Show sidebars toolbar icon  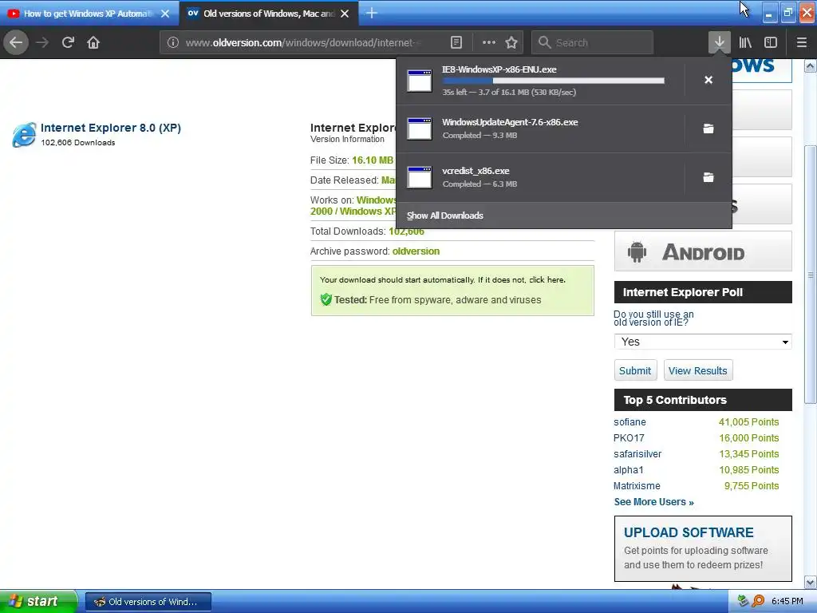pos(771,42)
